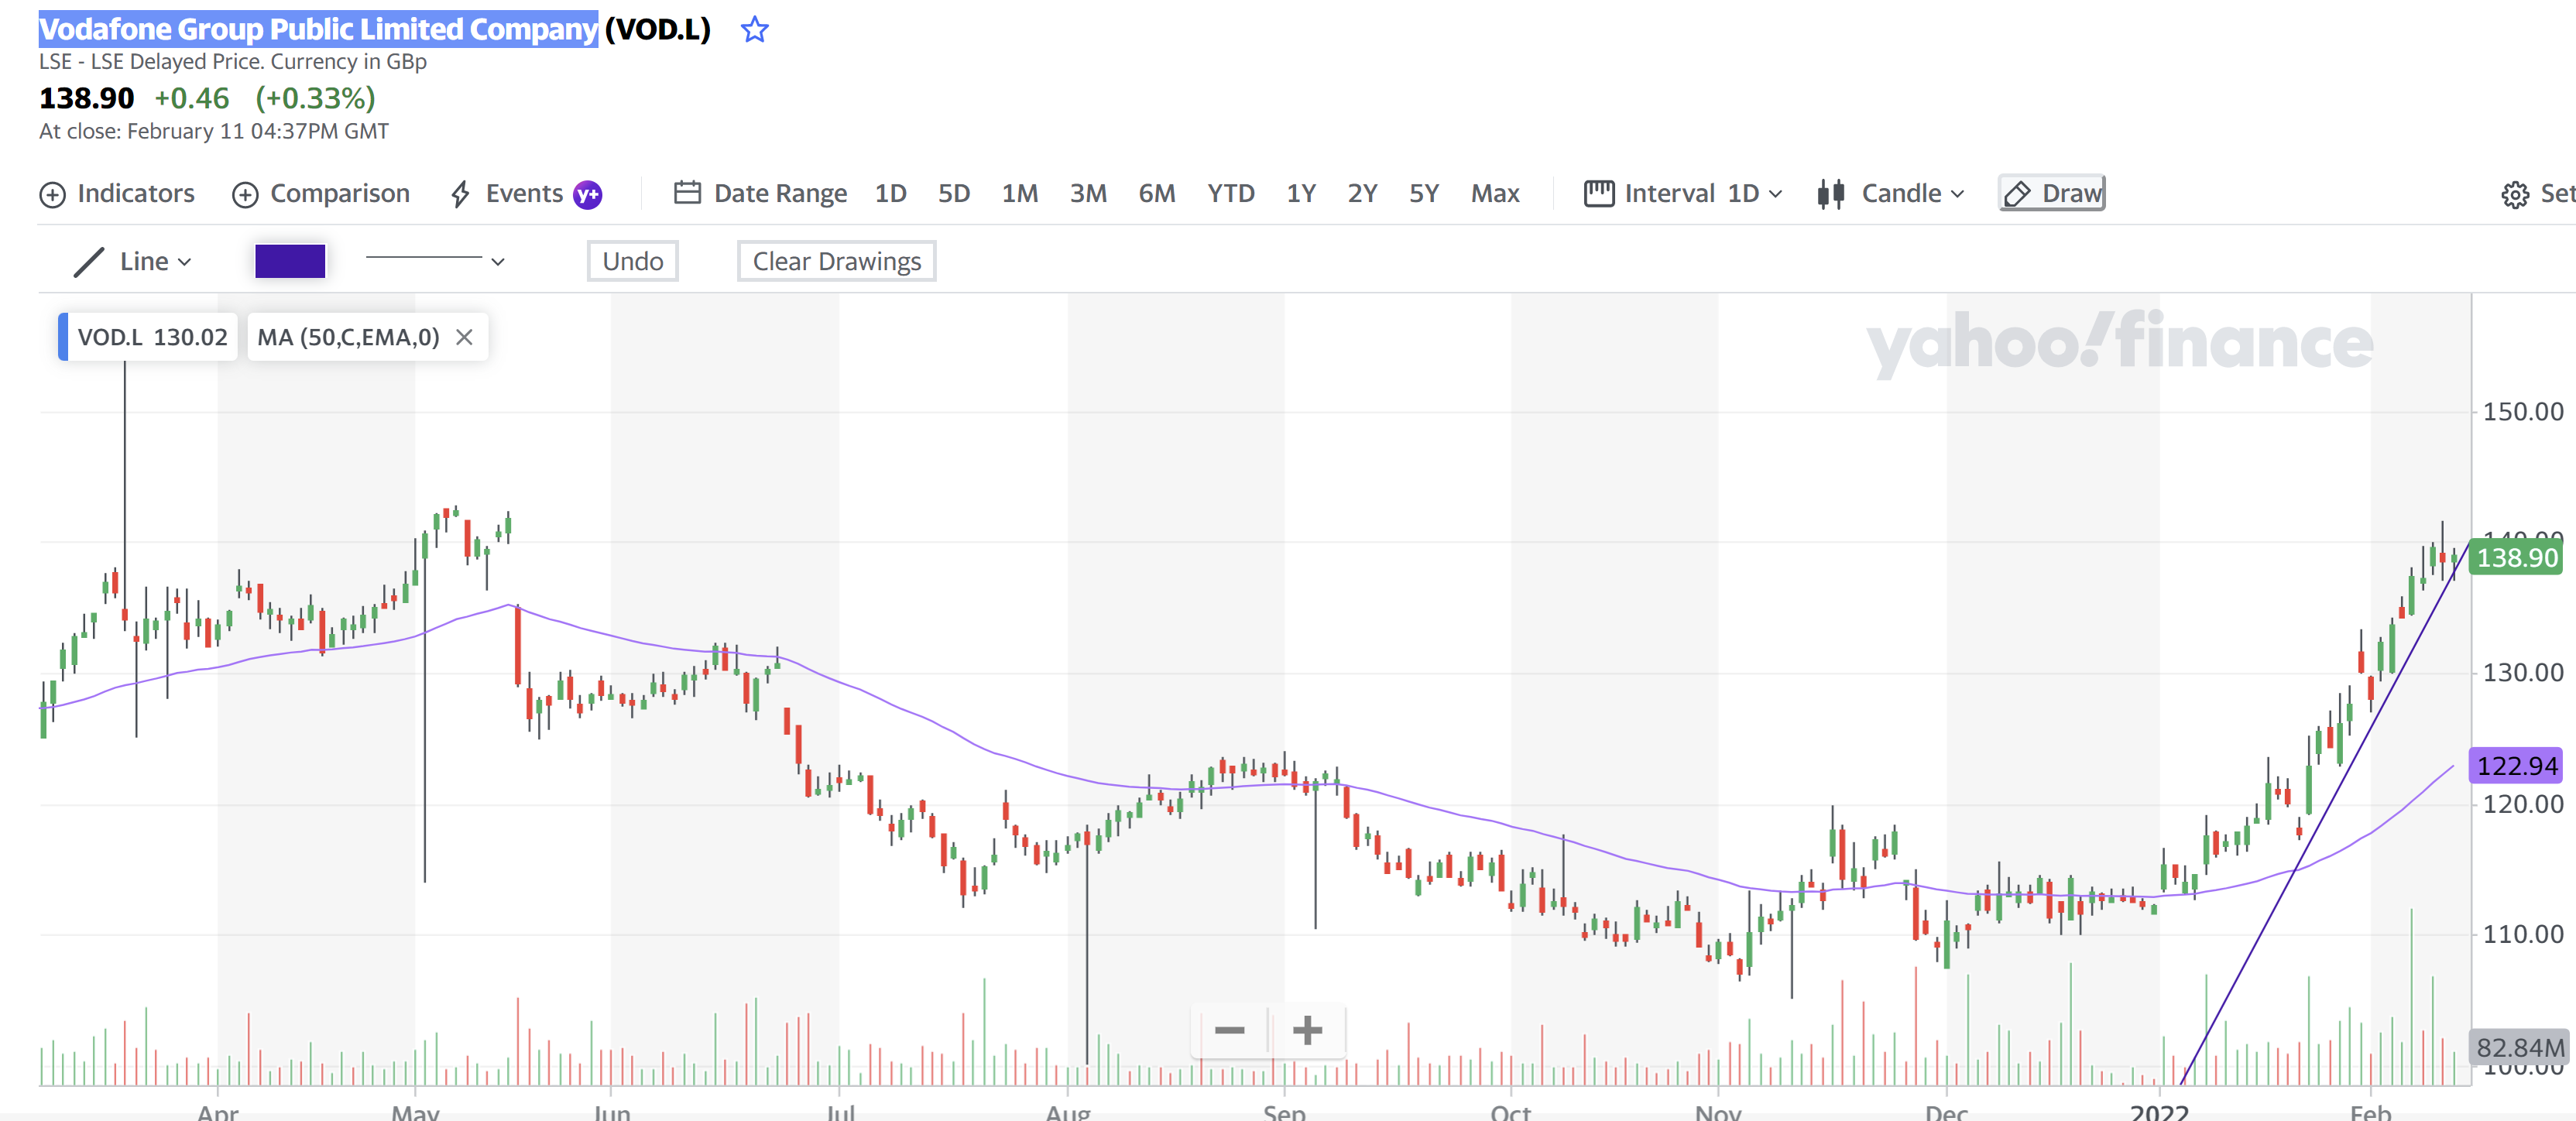Open Indicators plus icon menu

pyautogui.click(x=52, y=195)
